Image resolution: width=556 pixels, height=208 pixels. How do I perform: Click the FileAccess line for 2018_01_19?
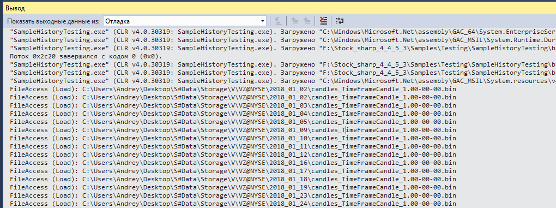pyautogui.click(x=233, y=187)
